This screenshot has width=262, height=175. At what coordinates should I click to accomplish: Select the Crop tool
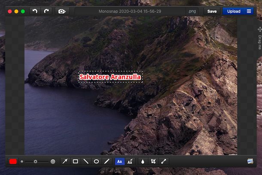click(x=153, y=161)
